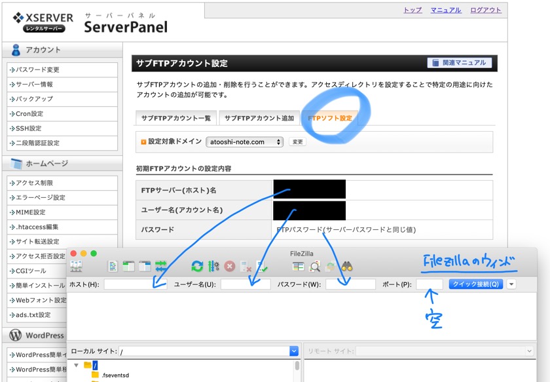Image resolution: width=550 pixels, height=382 pixels.
Task: Toggle the message log display icon
Action: [113, 266]
